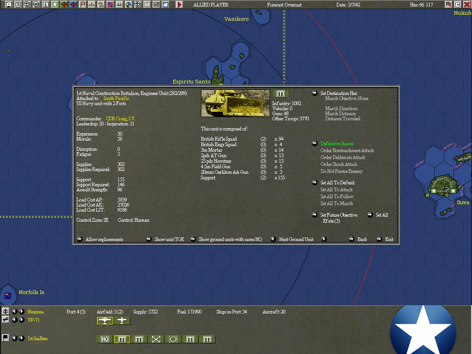472x354 pixels.
Task: Click previous arrow on Noumea row
Action: tap(14, 312)
